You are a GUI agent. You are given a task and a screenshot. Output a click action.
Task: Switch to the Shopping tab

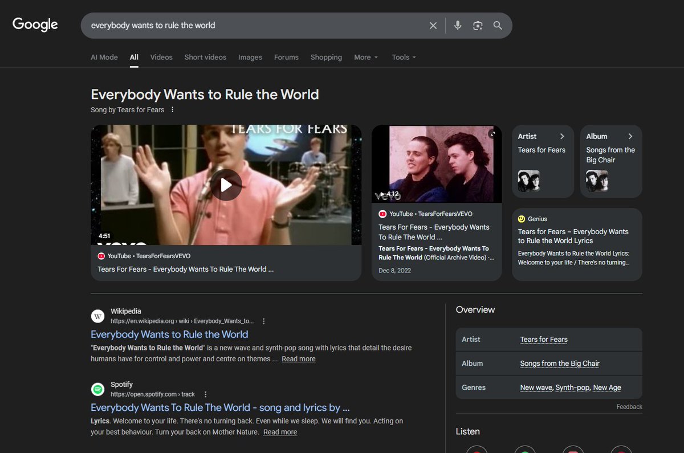click(326, 58)
